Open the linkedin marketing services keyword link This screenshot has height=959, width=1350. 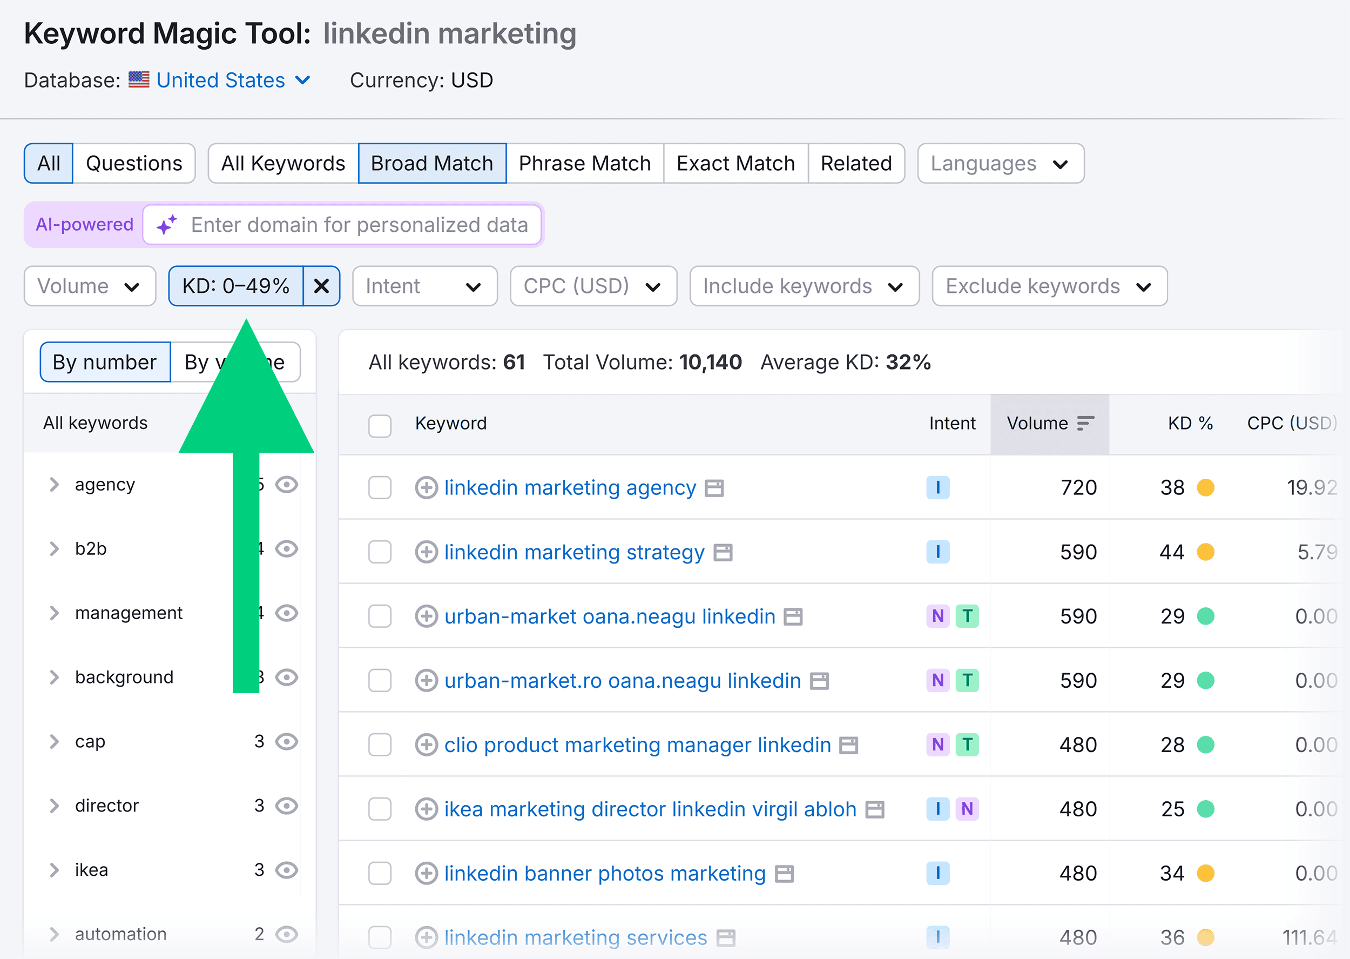coord(574,938)
